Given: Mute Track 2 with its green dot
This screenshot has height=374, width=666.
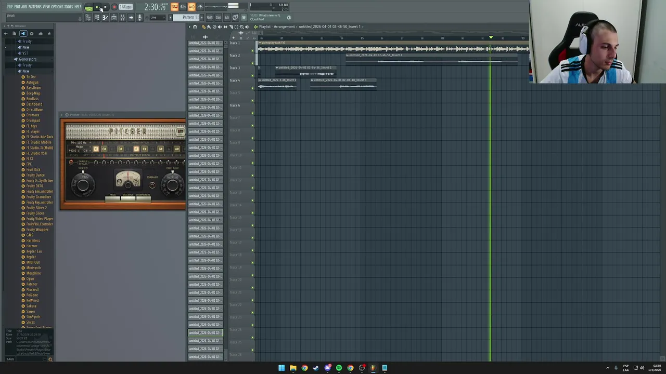Looking at the screenshot, I should click(x=252, y=63).
